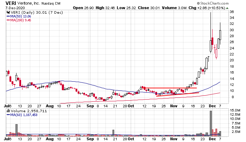246x142 pixels.
Task: Click the tallest gray volume bar near Dec
Action: [x=211, y=123]
